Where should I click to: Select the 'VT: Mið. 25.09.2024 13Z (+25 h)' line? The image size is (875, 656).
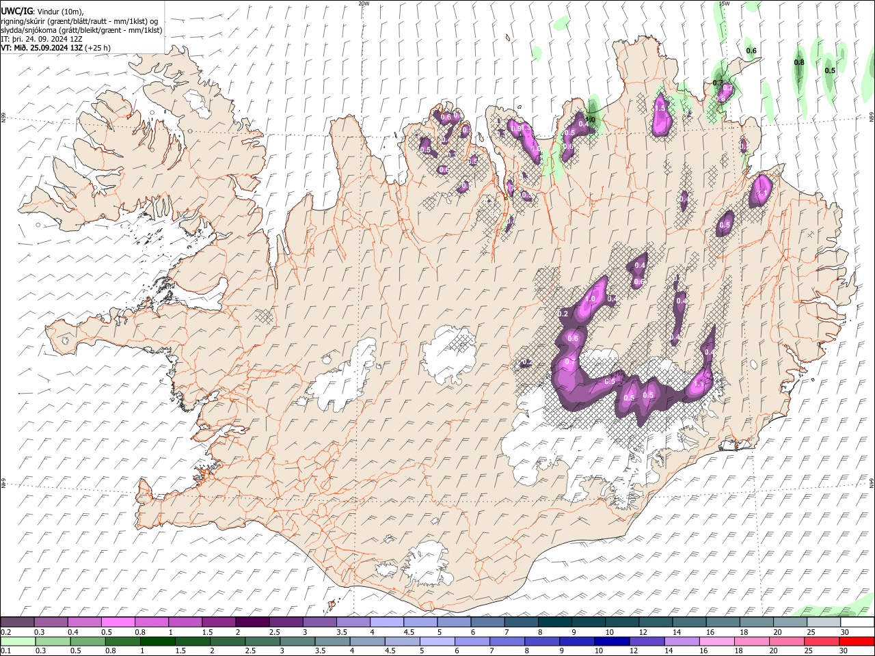[56, 48]
